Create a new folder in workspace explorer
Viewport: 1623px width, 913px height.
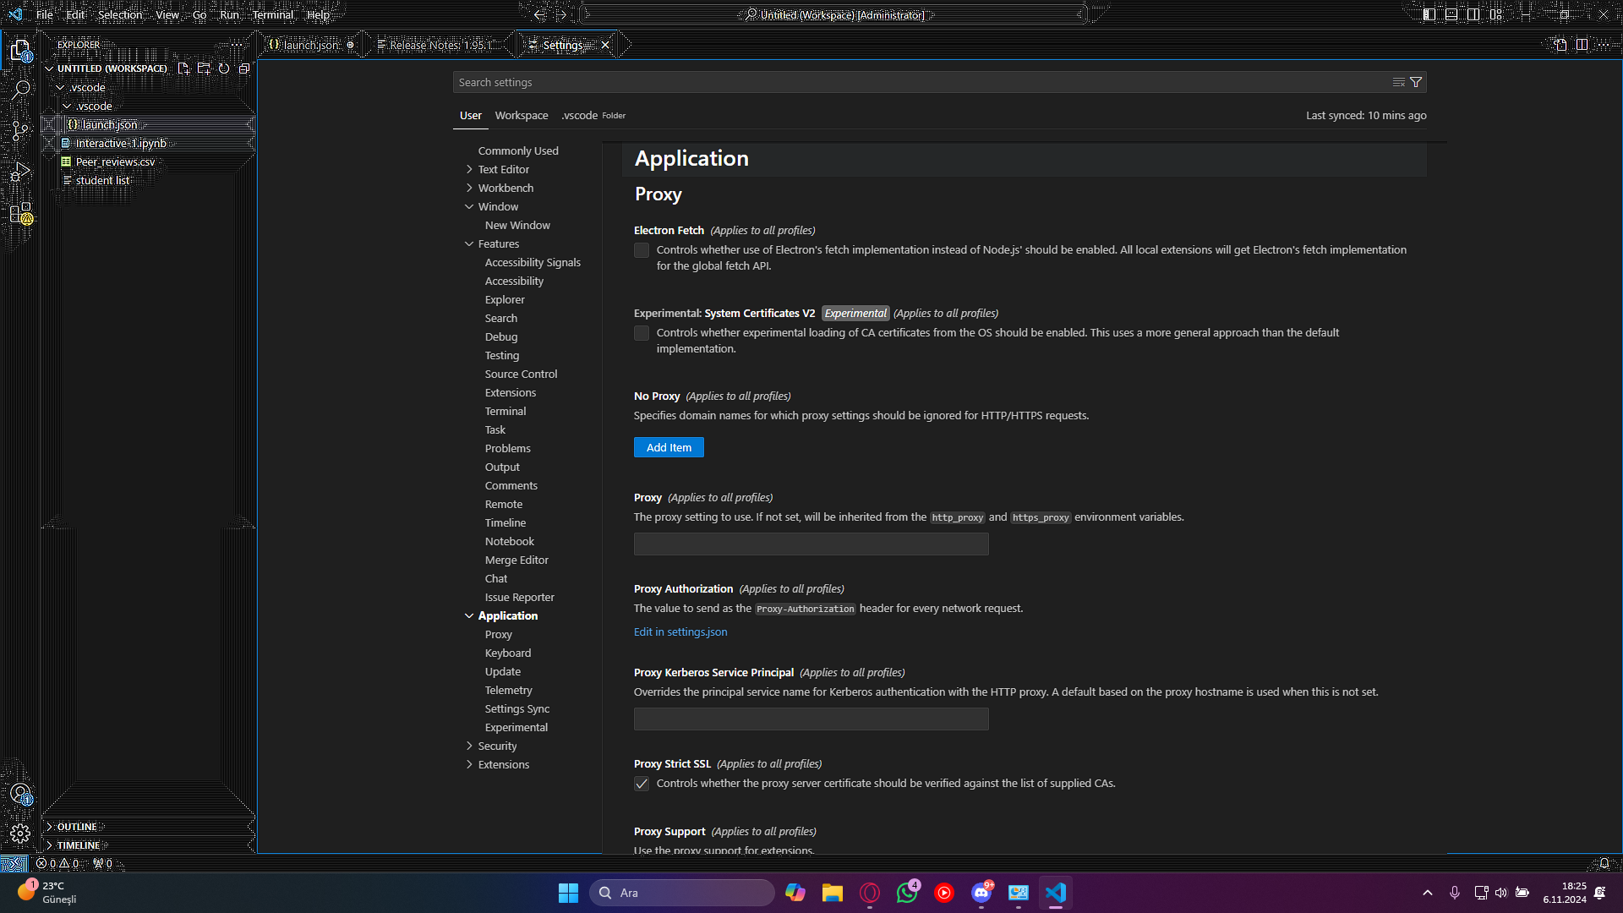pyautogui.click(x=204, y=68)
